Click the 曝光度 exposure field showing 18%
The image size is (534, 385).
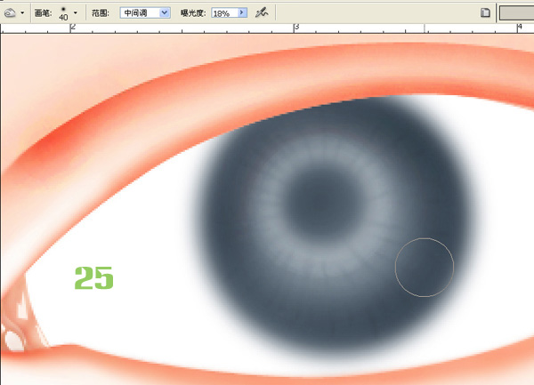225,13
